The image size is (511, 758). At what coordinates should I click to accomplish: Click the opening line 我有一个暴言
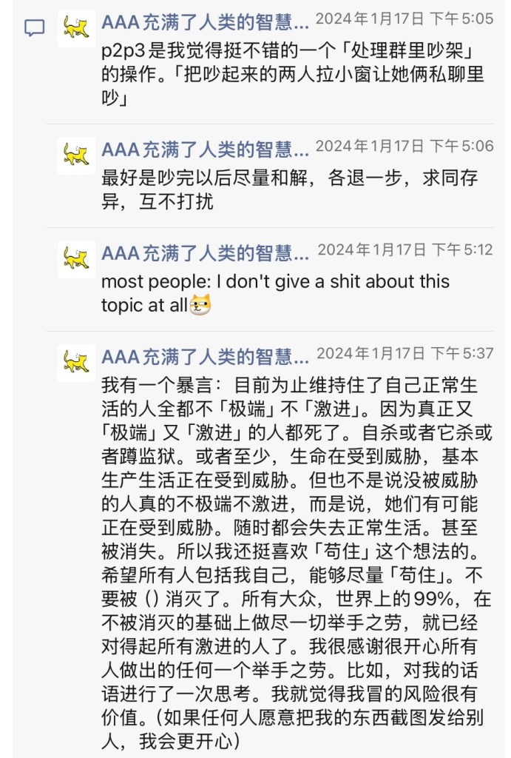click(x=163, y=386)
